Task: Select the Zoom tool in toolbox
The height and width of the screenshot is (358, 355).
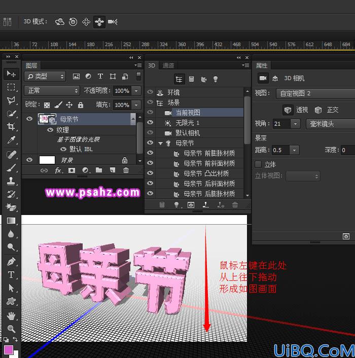Action: (x=11, y=329)
